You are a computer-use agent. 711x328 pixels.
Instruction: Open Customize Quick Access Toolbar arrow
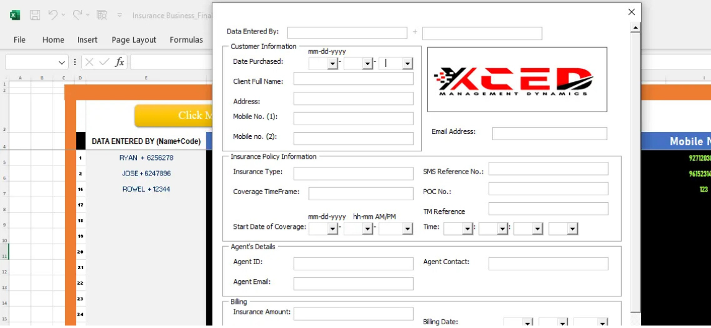pos(120,16)
